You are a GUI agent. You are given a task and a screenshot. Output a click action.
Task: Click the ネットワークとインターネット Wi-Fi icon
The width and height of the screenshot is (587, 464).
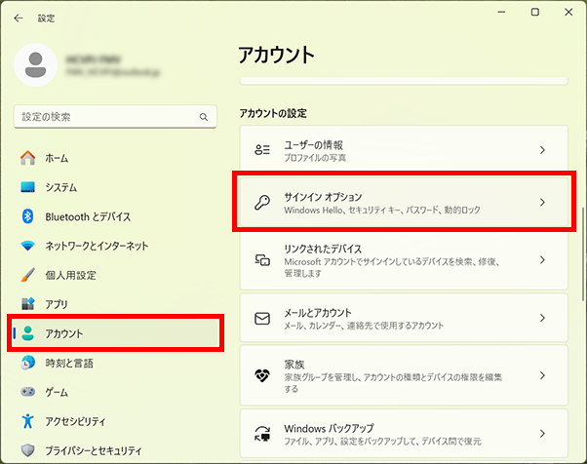pyautogui.click(x=28, y=246)
